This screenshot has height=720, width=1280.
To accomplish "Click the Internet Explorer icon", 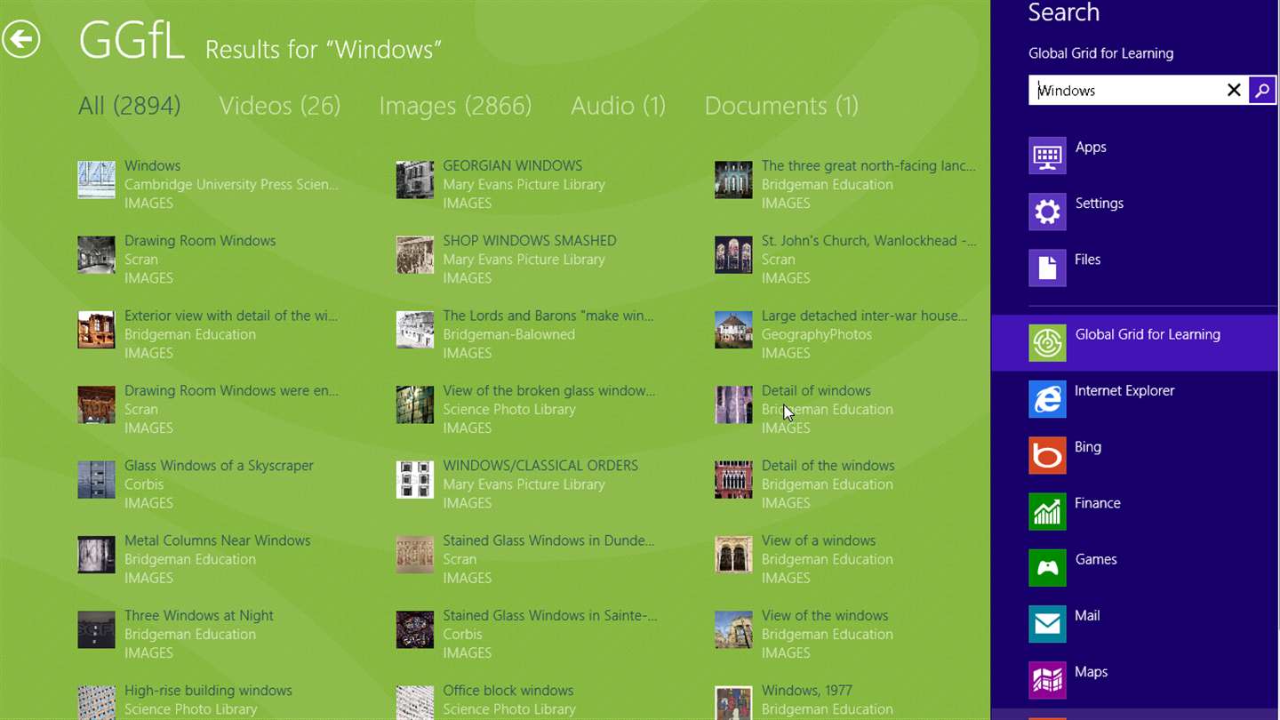I will (1047, 399).
